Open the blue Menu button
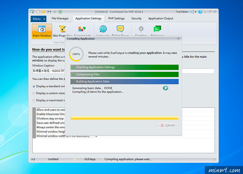This screenshot has height=174, width=243. click(38, 19)
